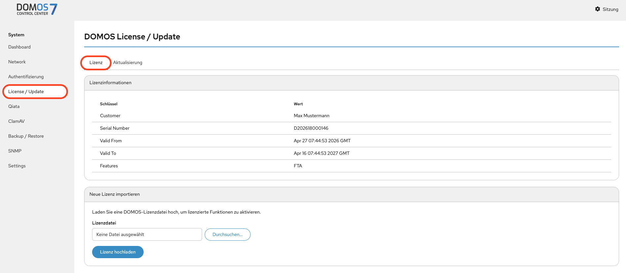Select License / Update in sidebar

pyautogui.click(x=26, y=91)
